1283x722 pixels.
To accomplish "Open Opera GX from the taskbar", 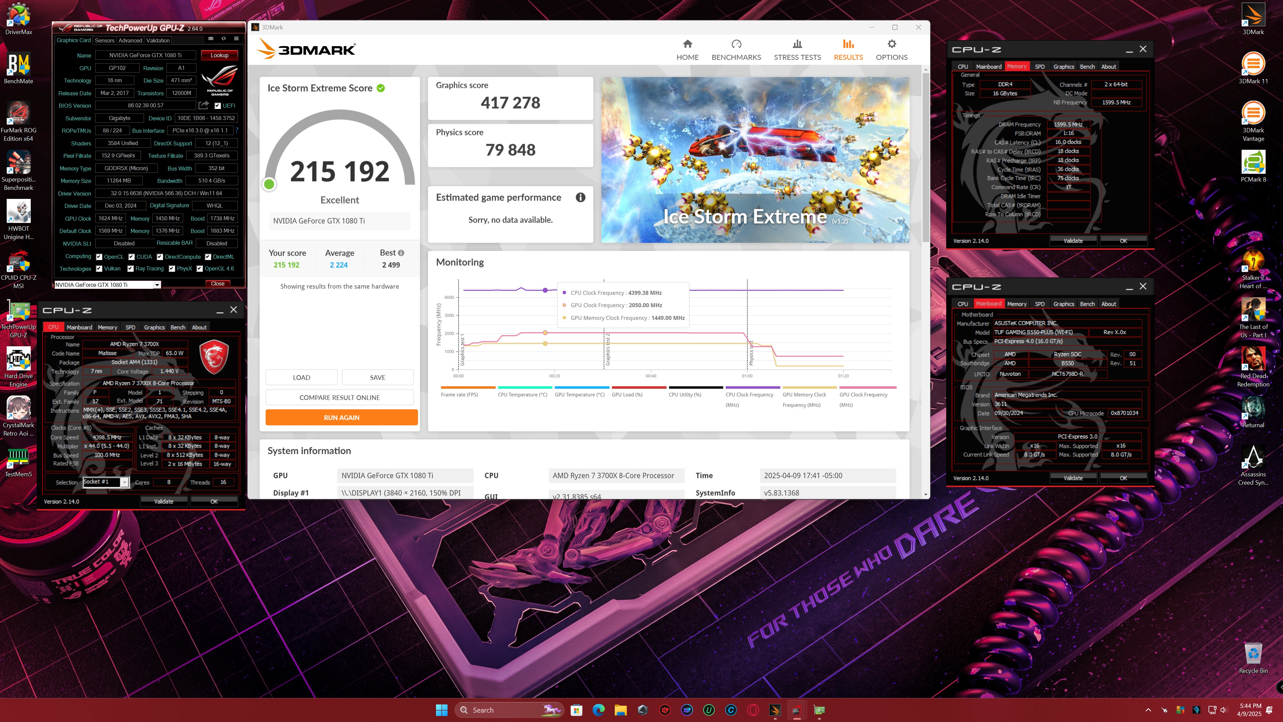I will 753,710.
